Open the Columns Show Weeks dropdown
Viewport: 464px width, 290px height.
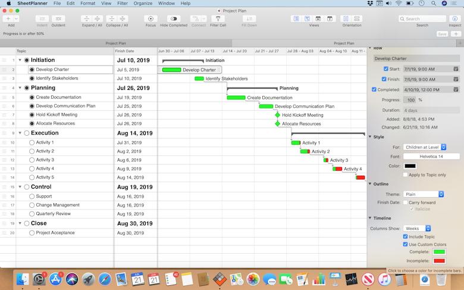[x=417, y=229]
